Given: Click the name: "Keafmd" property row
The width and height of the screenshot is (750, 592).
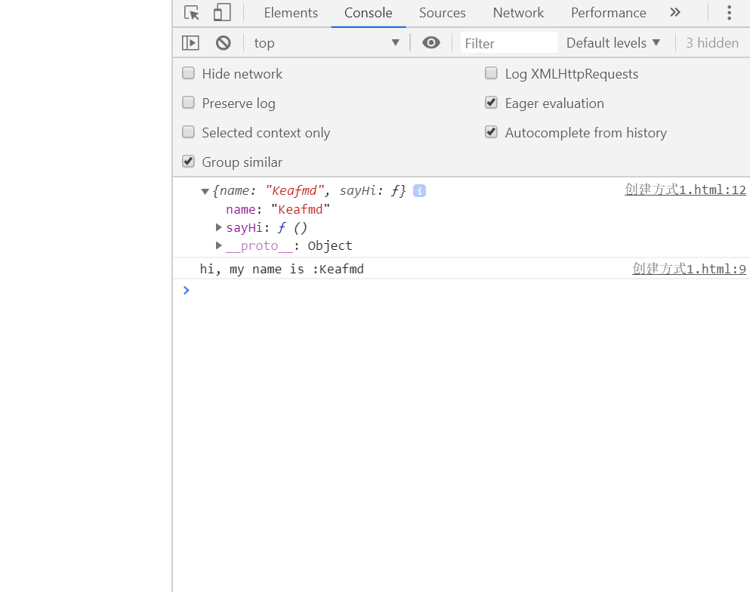Looking at the screenshot, I should (278, 209).
